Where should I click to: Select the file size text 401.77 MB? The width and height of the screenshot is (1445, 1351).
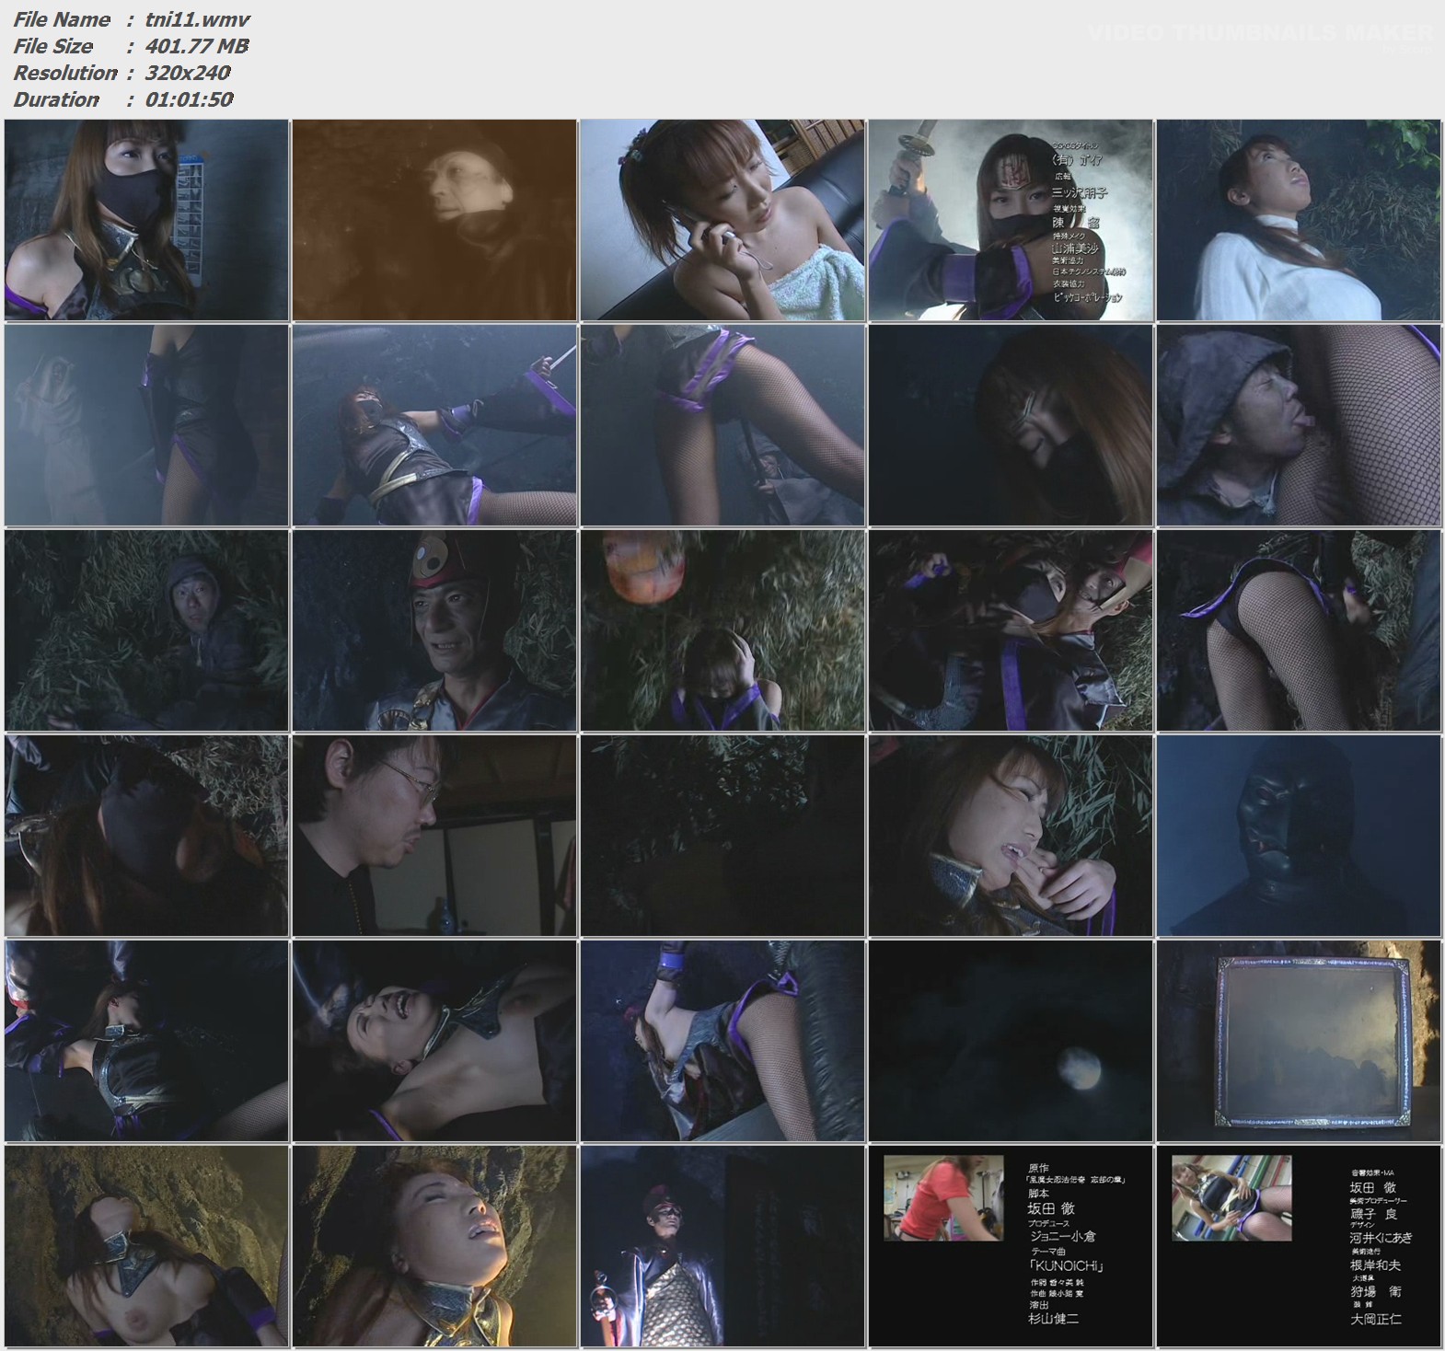(197, 46)
